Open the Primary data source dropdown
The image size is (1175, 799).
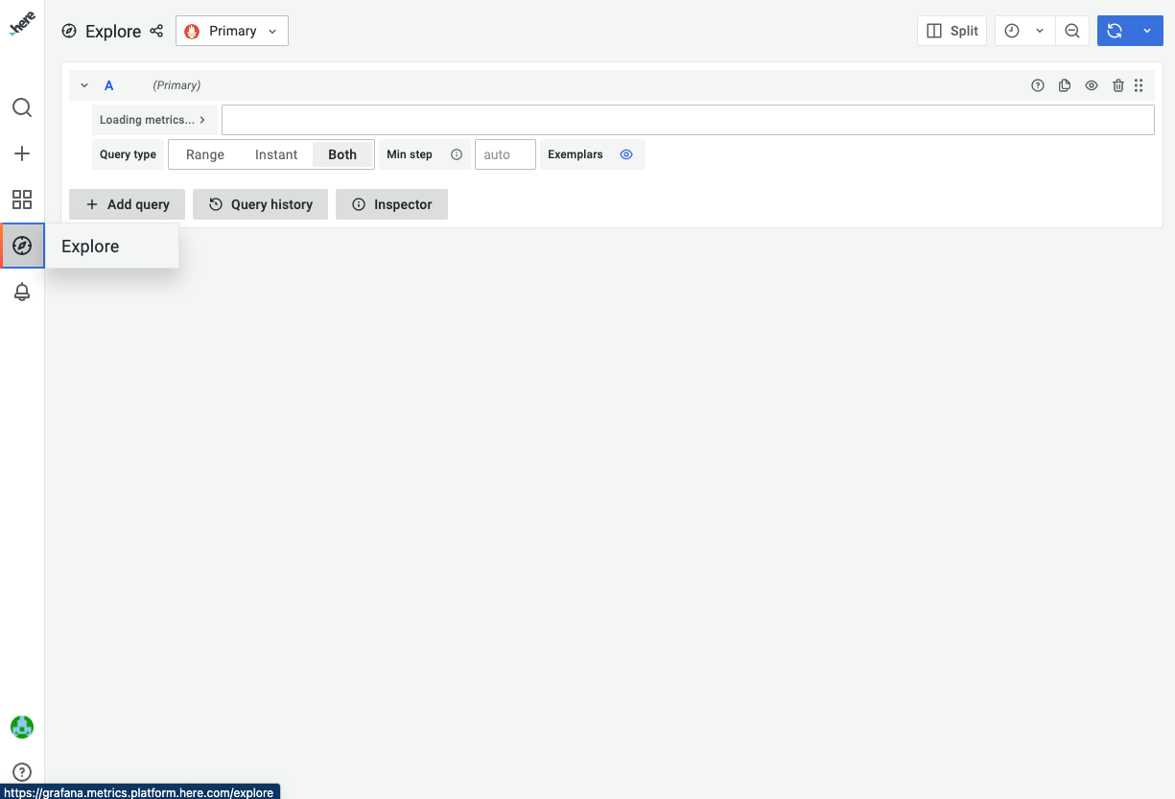pos(232,31)
